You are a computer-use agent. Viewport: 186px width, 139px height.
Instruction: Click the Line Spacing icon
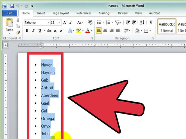point(126,31)
